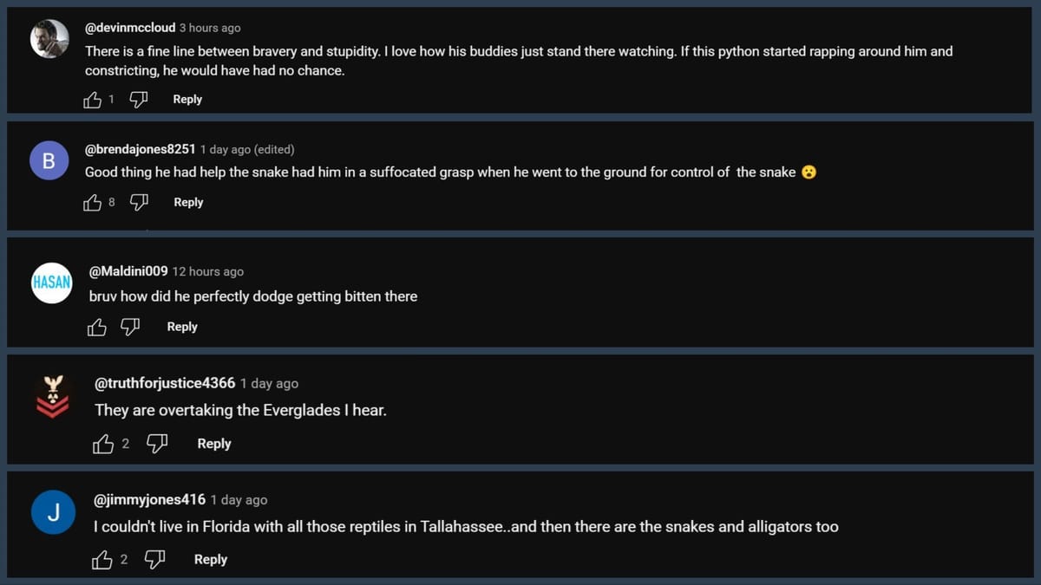
Task: Reply to @Maldini009's comment
Action: (182, 327)
